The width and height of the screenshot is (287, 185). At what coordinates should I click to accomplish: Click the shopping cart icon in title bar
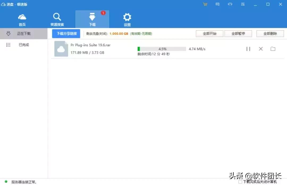click(205, 4)
